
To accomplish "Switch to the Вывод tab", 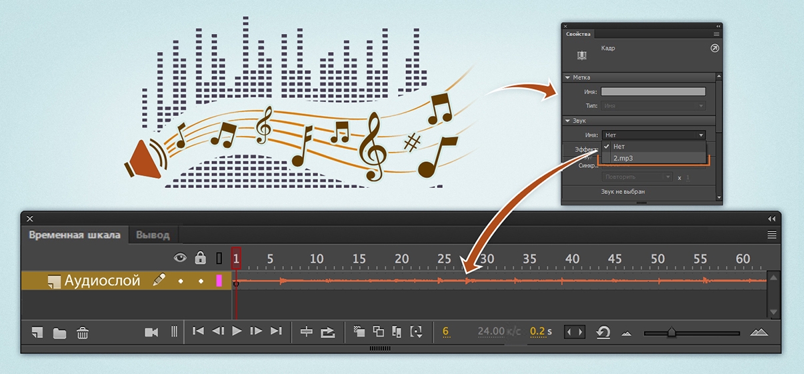I will click(x=153, y=235).
